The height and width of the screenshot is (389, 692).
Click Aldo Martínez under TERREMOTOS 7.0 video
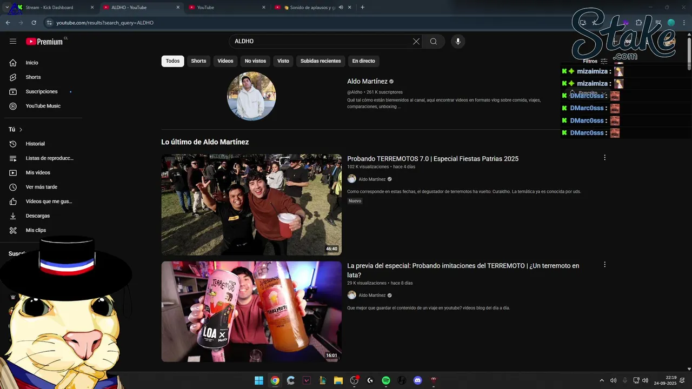pyautogui.click(x=372, y=179)
